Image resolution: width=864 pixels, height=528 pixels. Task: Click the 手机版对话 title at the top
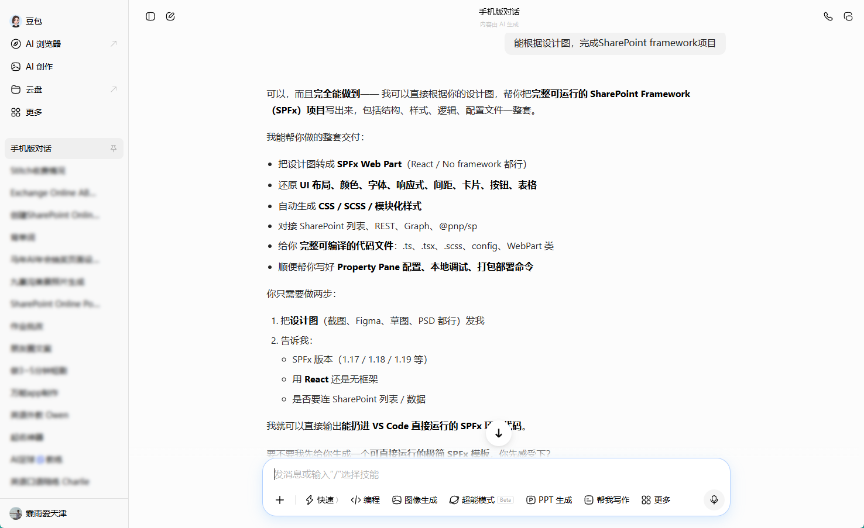coord(499,12)
